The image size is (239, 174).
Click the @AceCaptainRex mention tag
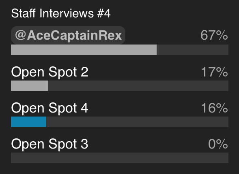[x=68, y=35]
